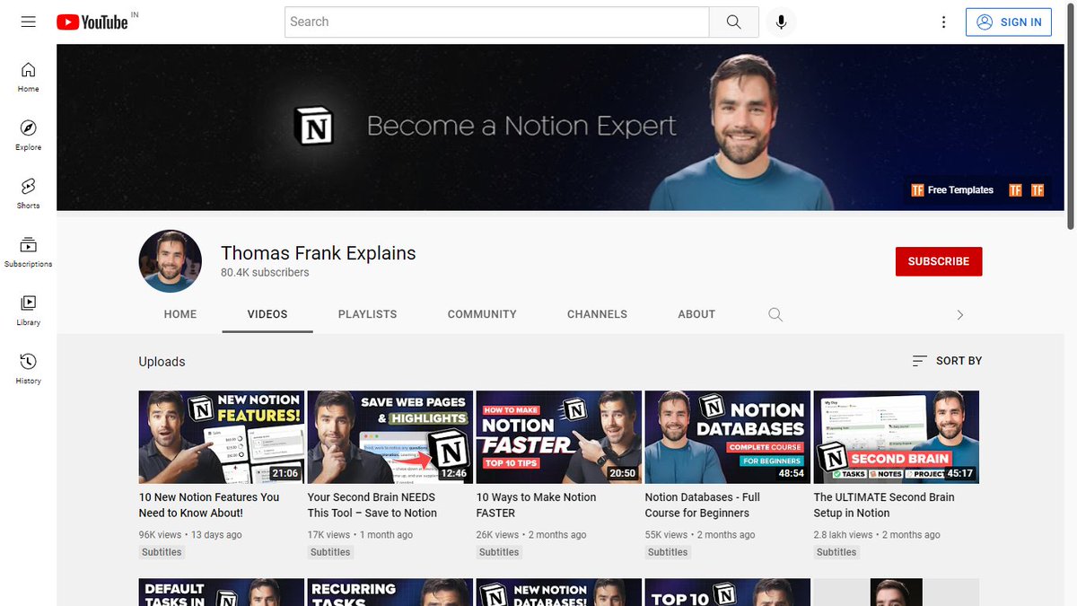Click '96K views · 13 days ago' text

tap(190, 534)
